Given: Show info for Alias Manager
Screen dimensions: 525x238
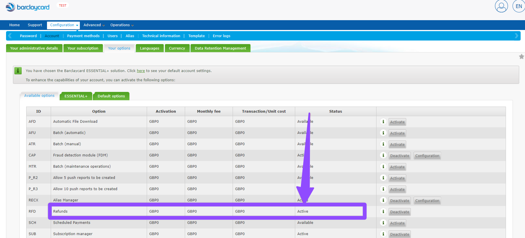Looking at the screenshot, I should pos(383,200).
